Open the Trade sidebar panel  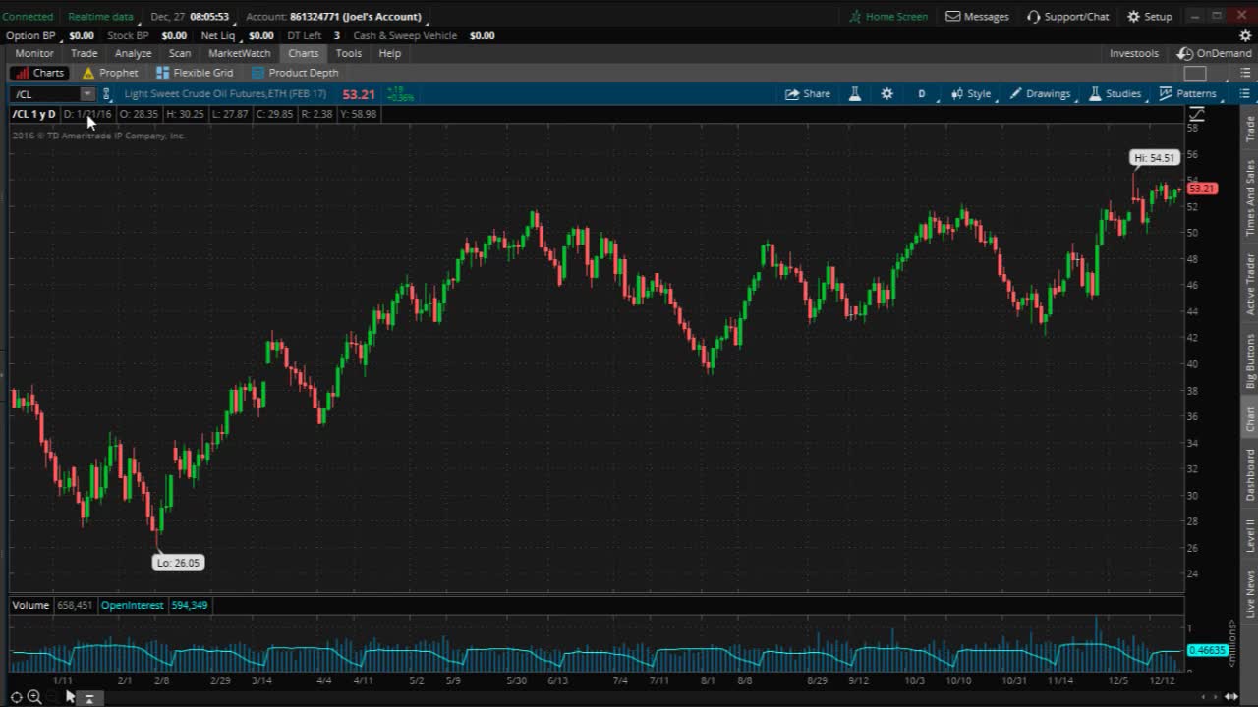(x=1250, y=129)
